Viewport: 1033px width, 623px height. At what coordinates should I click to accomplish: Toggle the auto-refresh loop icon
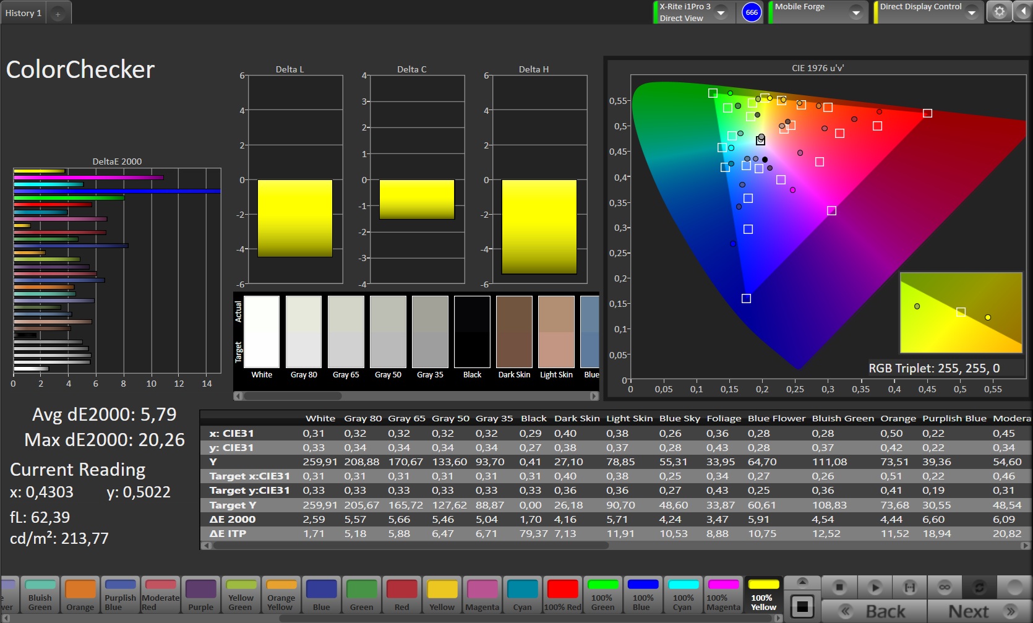[979, 586]
